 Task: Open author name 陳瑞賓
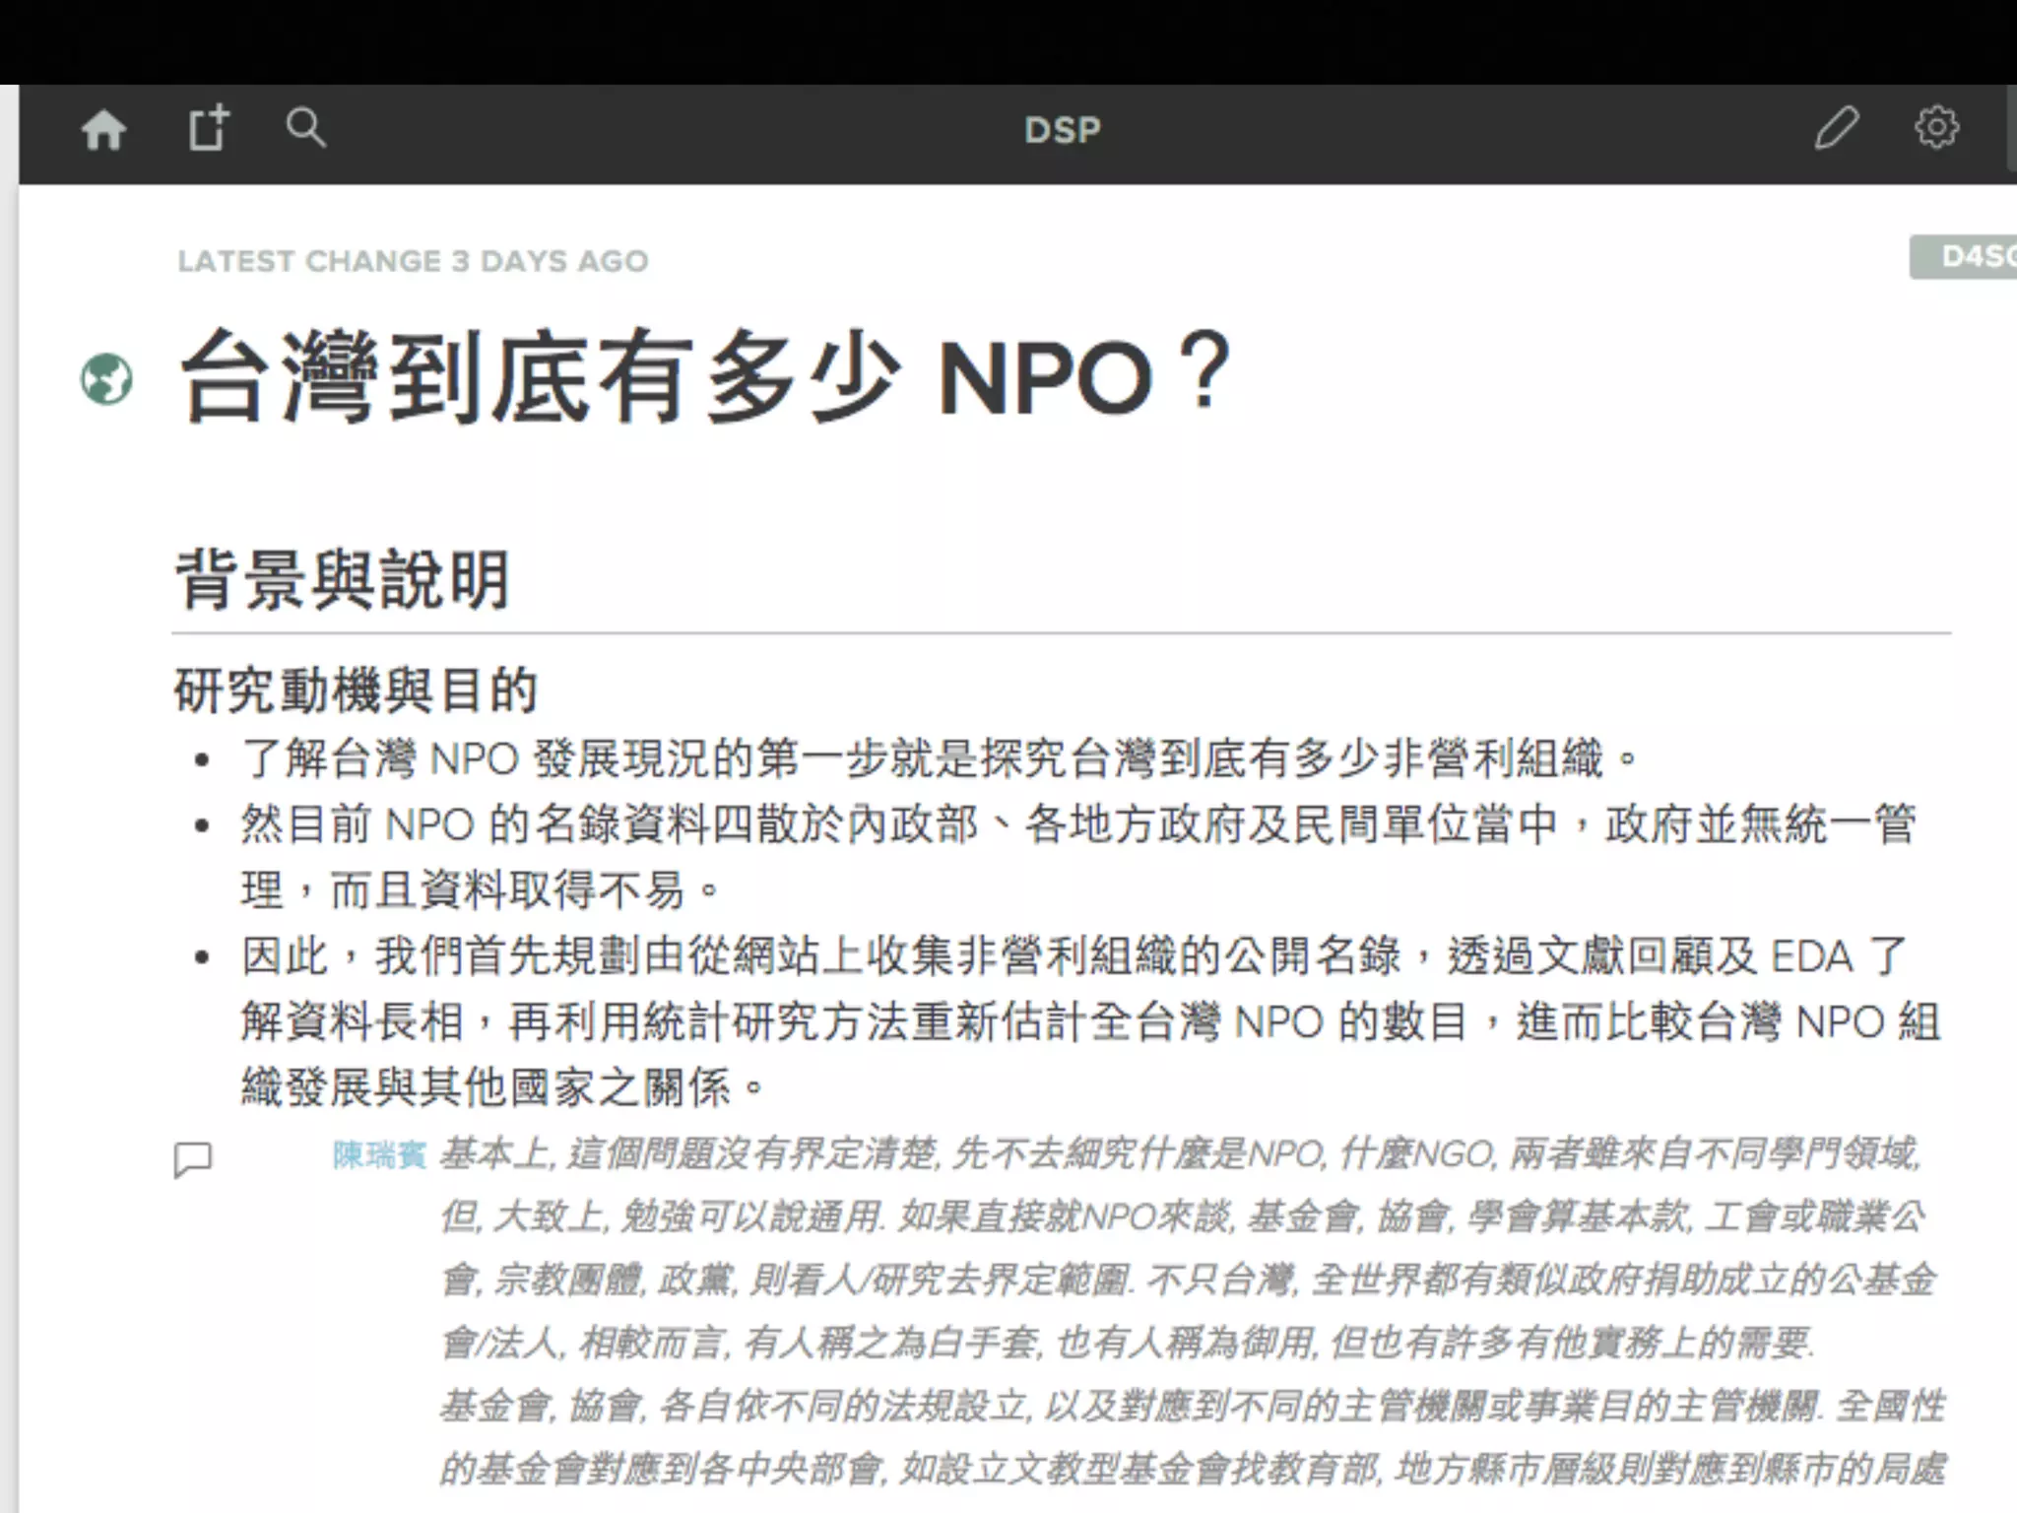(379, 1154)
